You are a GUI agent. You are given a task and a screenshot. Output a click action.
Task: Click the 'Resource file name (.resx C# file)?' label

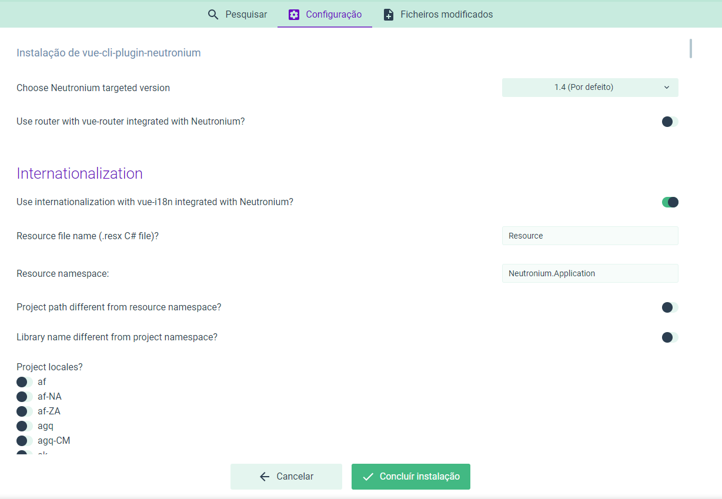pyautogui.click(x=88, y=236)
